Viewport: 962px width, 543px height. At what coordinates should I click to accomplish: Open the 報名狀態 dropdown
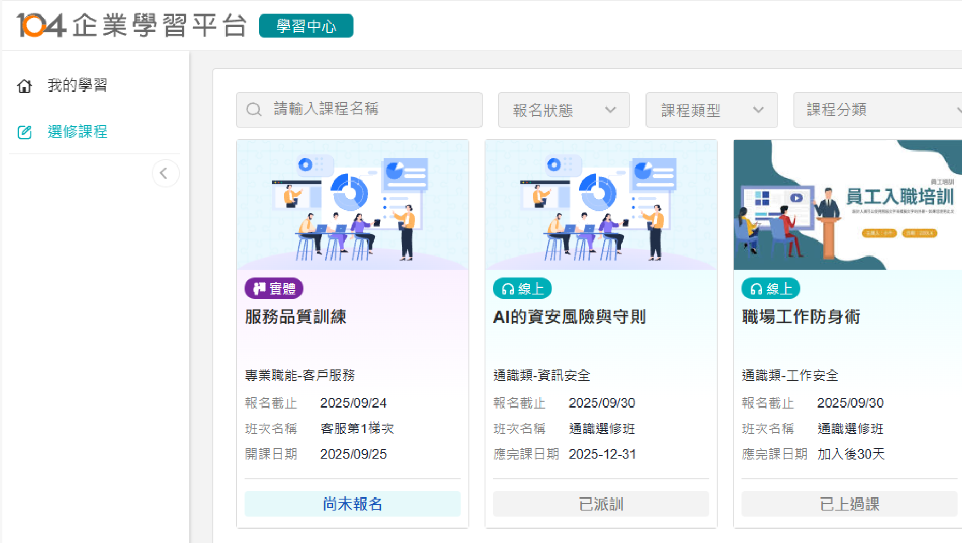click(x=563, y=110)
